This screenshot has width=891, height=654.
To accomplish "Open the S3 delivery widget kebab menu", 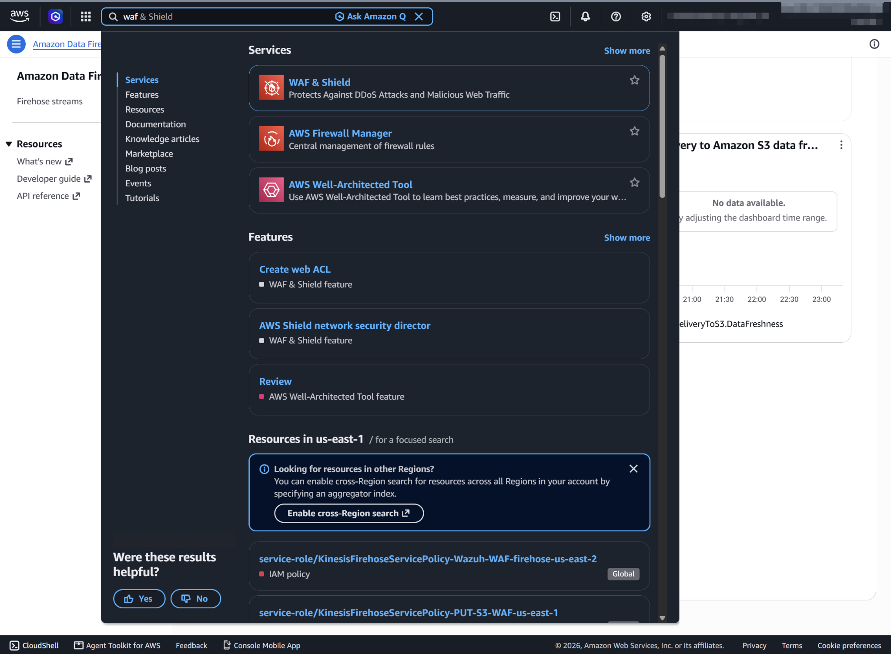I will pos(841,145).
